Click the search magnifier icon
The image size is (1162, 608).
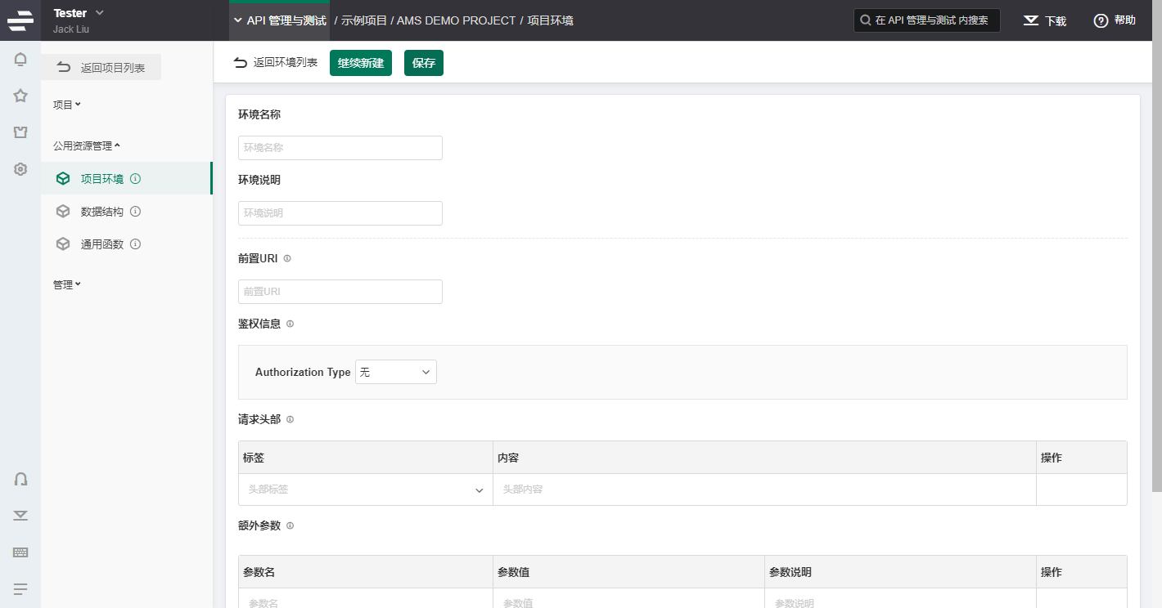[865, 20]
